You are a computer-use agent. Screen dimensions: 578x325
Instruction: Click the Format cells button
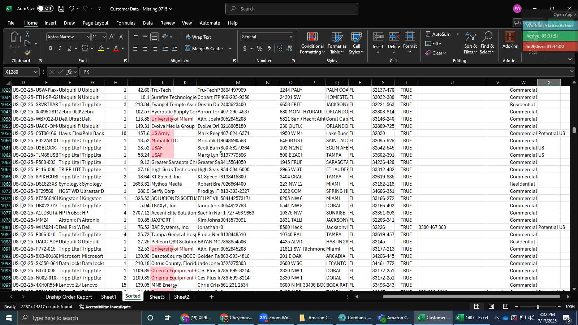pyautogui.click(x=410, y=43)
